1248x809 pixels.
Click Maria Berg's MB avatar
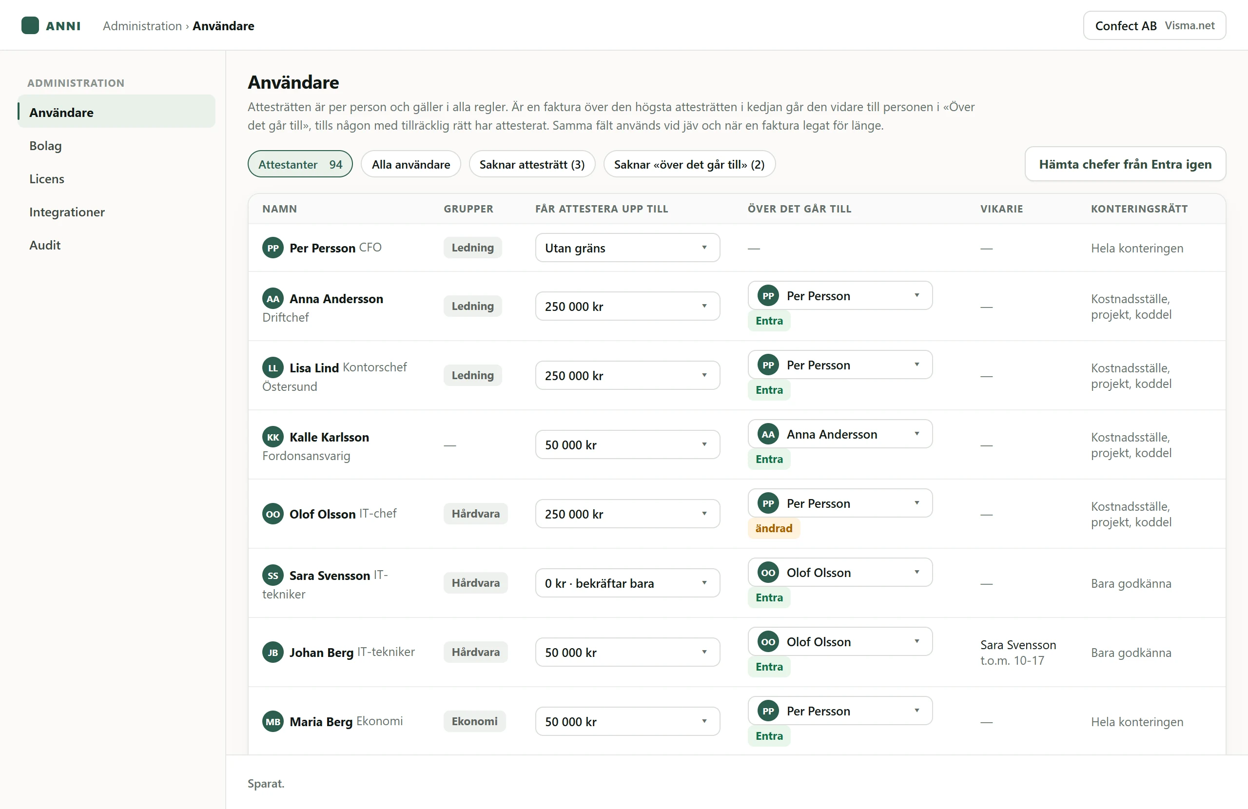click(273, 721)
